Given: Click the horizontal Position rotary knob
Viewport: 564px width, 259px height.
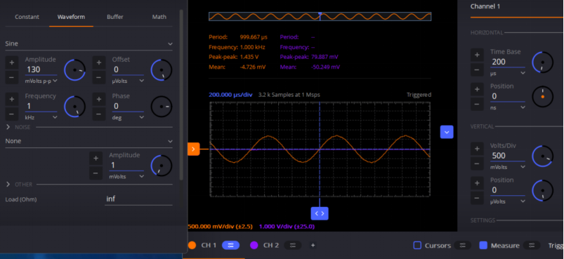Looking at the screenshot, I should tap(542, 97).
